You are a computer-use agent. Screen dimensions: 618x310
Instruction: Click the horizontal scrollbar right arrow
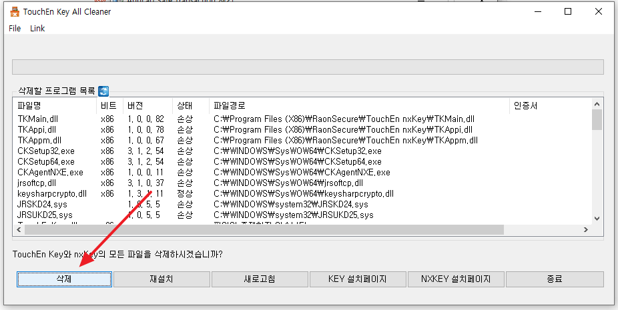tap(586, 229)
